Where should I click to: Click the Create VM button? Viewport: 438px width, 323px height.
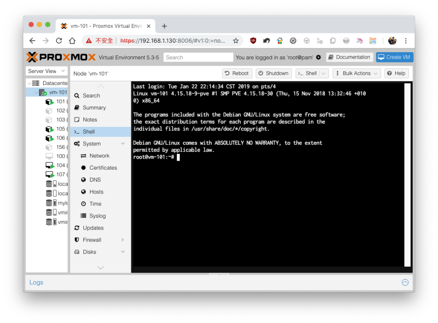394,57
